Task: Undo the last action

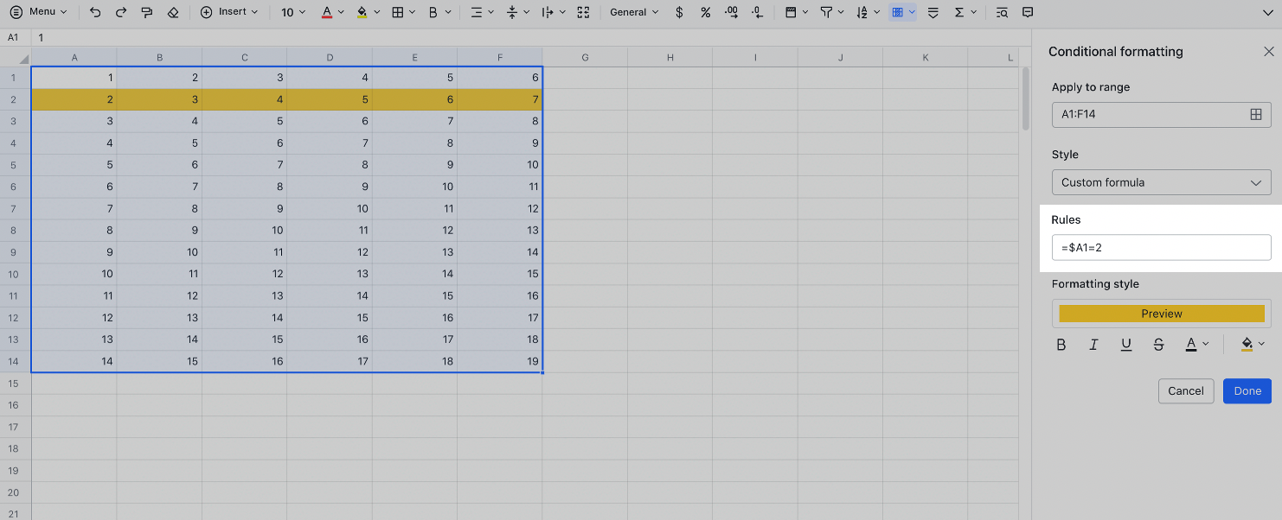Action: pos(95,12)
